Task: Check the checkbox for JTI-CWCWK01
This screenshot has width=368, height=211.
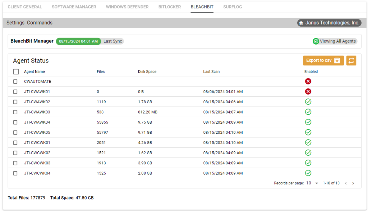Action: pos(15,142)
